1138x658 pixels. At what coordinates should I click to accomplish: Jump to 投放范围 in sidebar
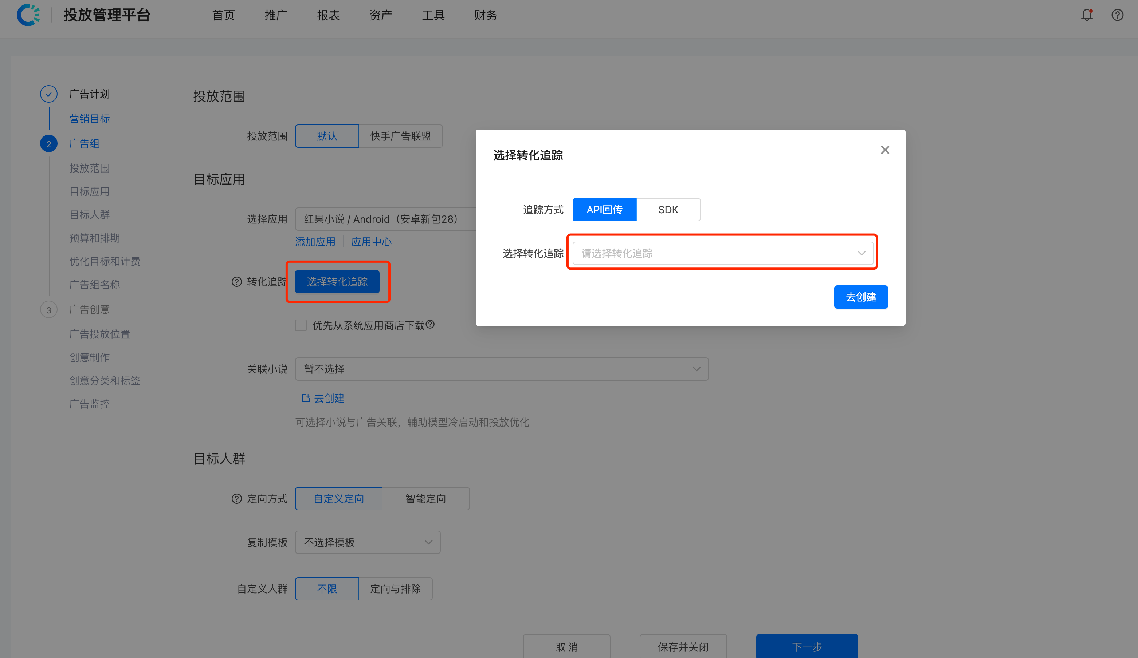tap(89, 169)
